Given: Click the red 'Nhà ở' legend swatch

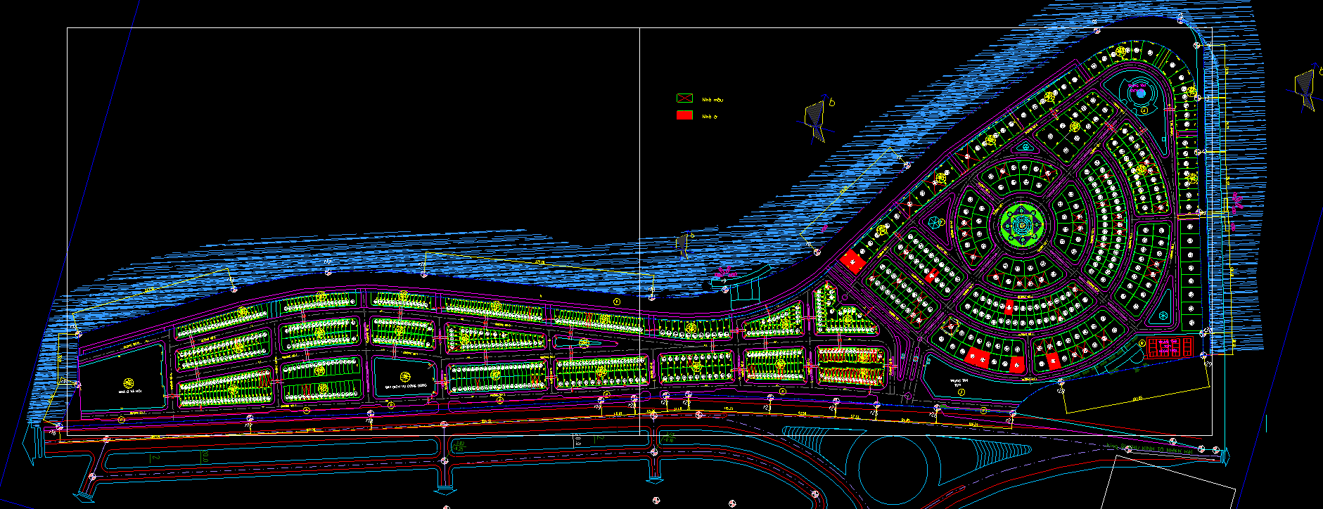Looking at the screenshot, I should pyautogui.click(x=684, y=115).
